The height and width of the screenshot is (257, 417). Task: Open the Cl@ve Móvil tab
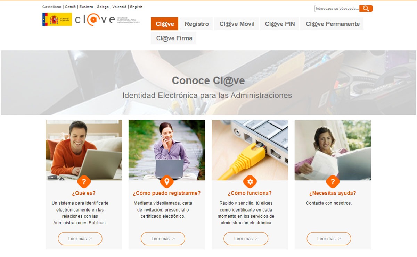(237, 24)
